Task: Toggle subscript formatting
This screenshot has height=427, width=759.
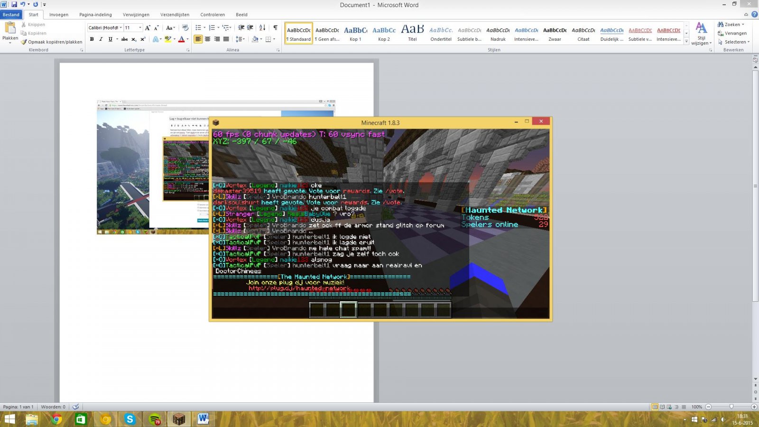Action: [134, 39]
